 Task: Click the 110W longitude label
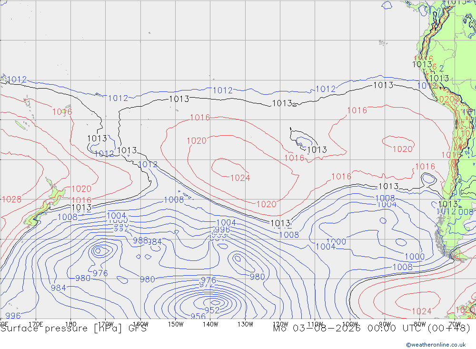coord(315,324)
